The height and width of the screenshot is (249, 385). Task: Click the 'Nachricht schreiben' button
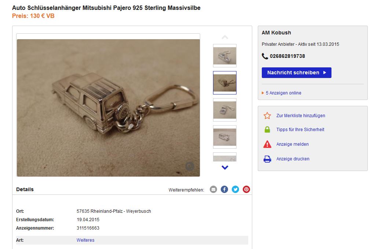coord(296,73)
